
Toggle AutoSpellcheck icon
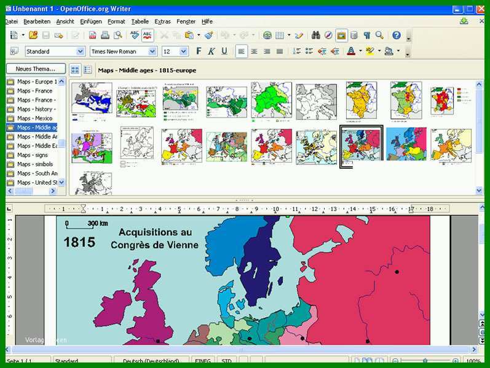click(x=148, y=35)
